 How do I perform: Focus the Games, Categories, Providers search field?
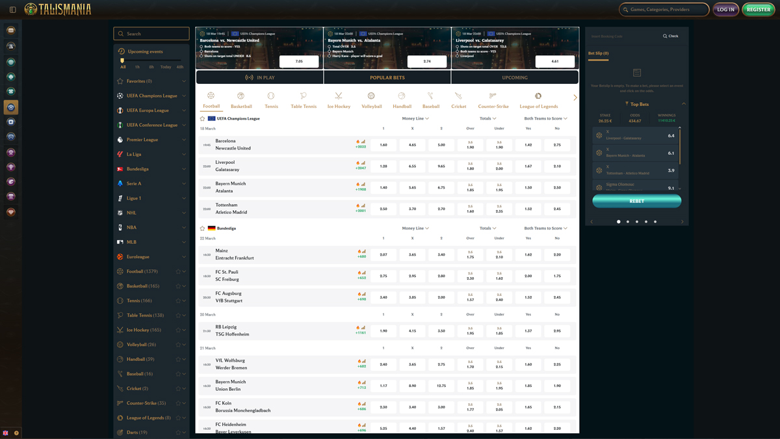click(664, 10)
